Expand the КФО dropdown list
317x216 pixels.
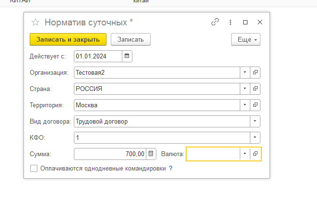[255, 137]
